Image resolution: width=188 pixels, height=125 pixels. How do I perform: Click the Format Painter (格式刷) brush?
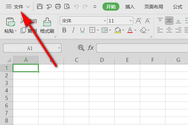tap(47, 22)
